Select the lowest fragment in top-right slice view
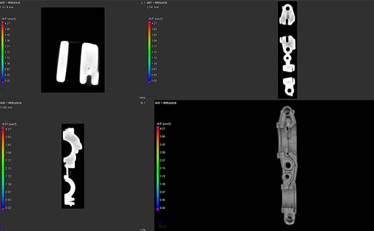Image resolution: width=374 pixels, height=231 pixels. pos(289,87)
